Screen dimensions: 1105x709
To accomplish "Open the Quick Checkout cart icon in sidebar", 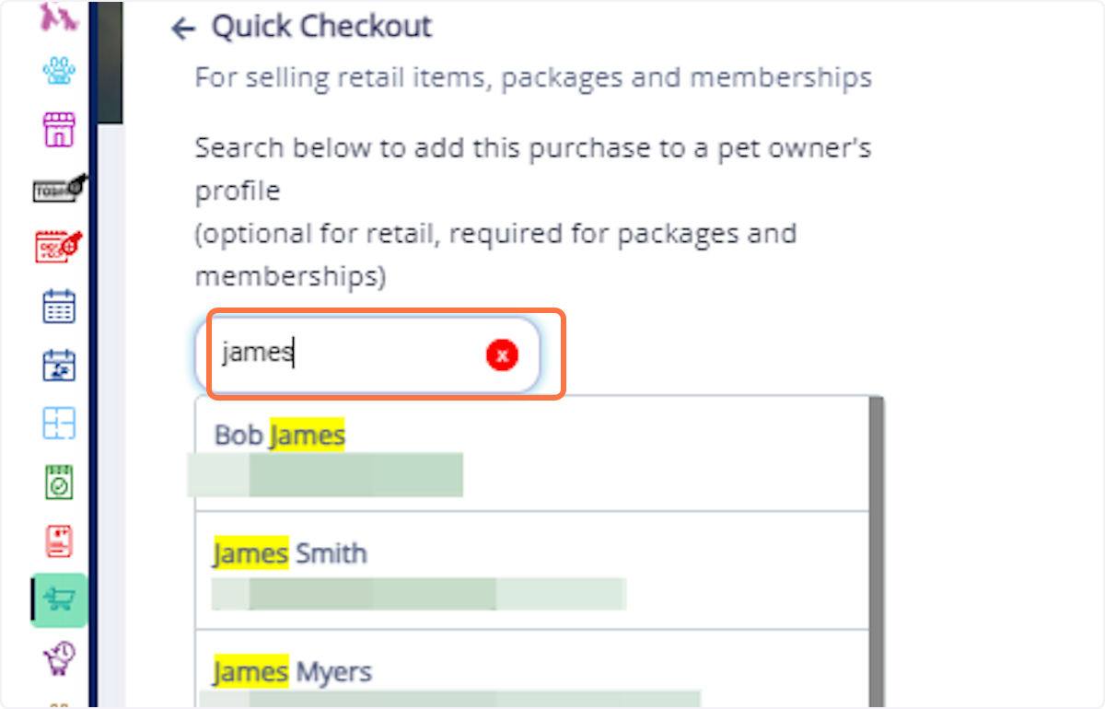I will (x=58, y=599).
